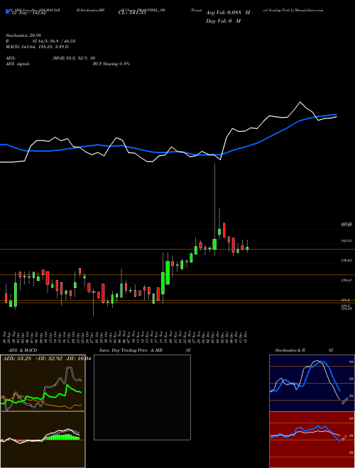Select the 'ADX: 53.28 +DY: 32.92 -DY: 10.04' header
Viewport: 355px width, 468px height.
[x=46, y=359]
